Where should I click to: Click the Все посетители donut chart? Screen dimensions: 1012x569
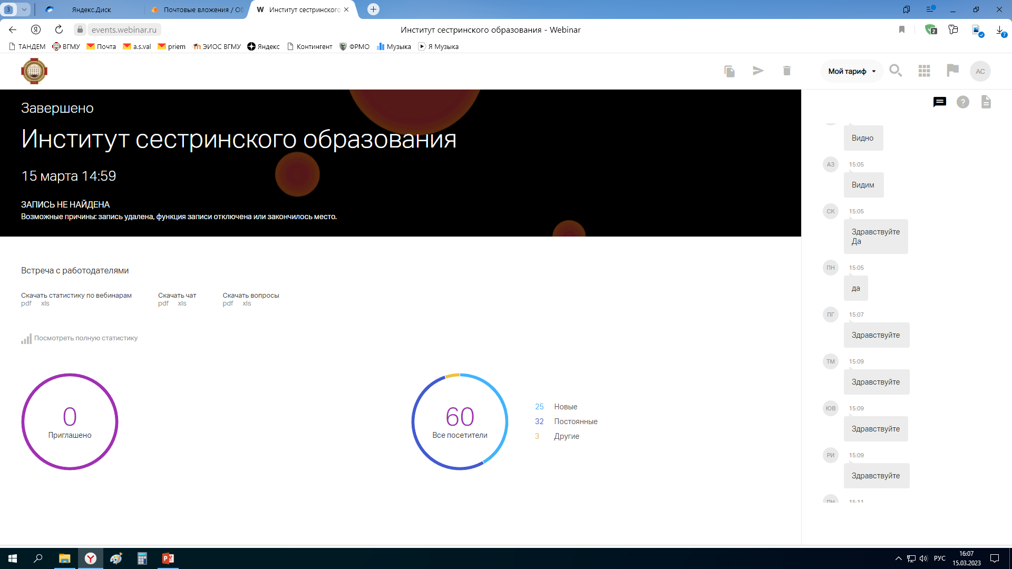coord(460,421)
